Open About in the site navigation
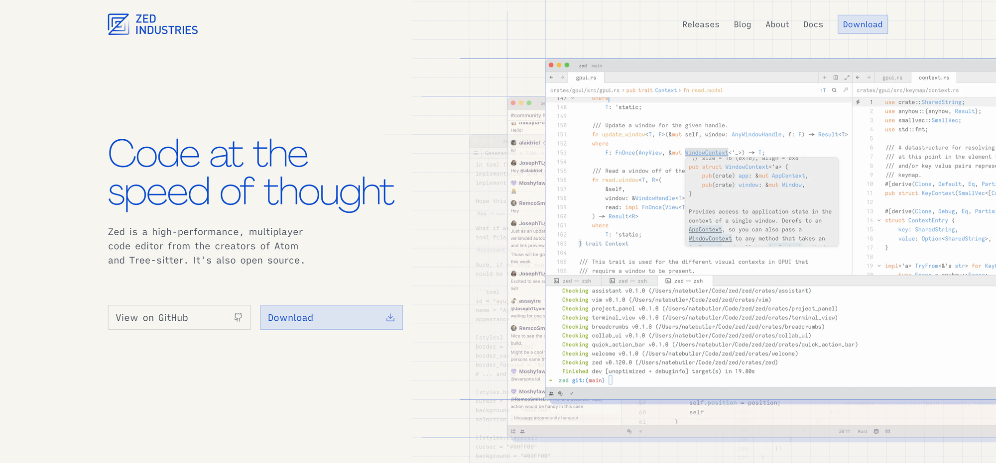996x463 pixels. 777,24
